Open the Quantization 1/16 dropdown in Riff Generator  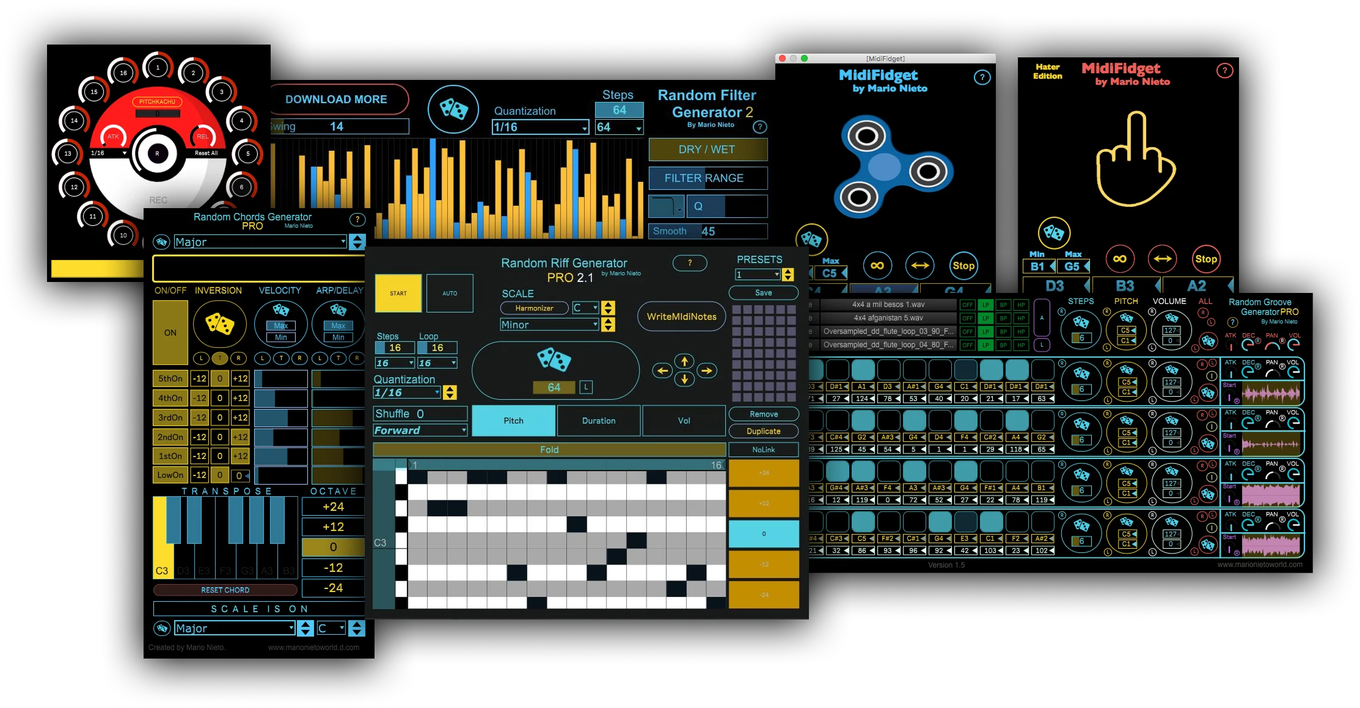[406, 392]
